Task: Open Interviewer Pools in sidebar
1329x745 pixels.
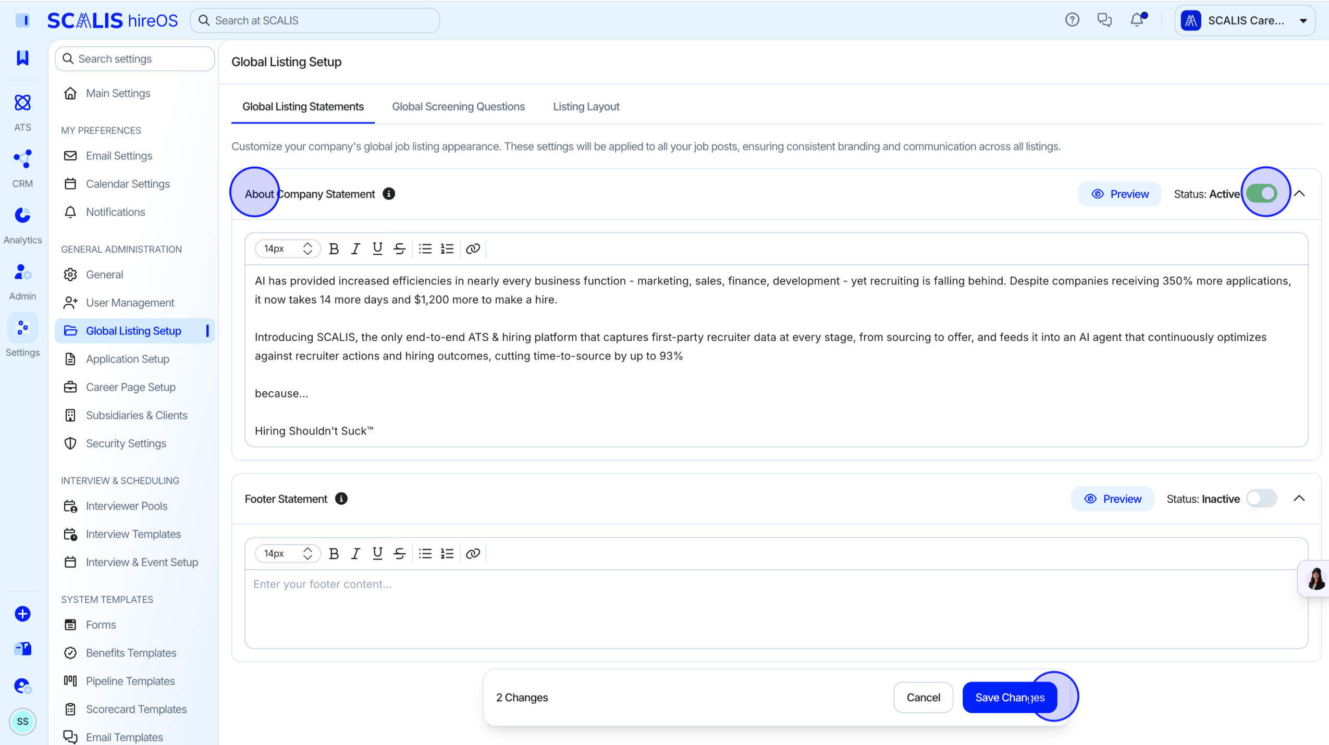Action: coord(134,506)
